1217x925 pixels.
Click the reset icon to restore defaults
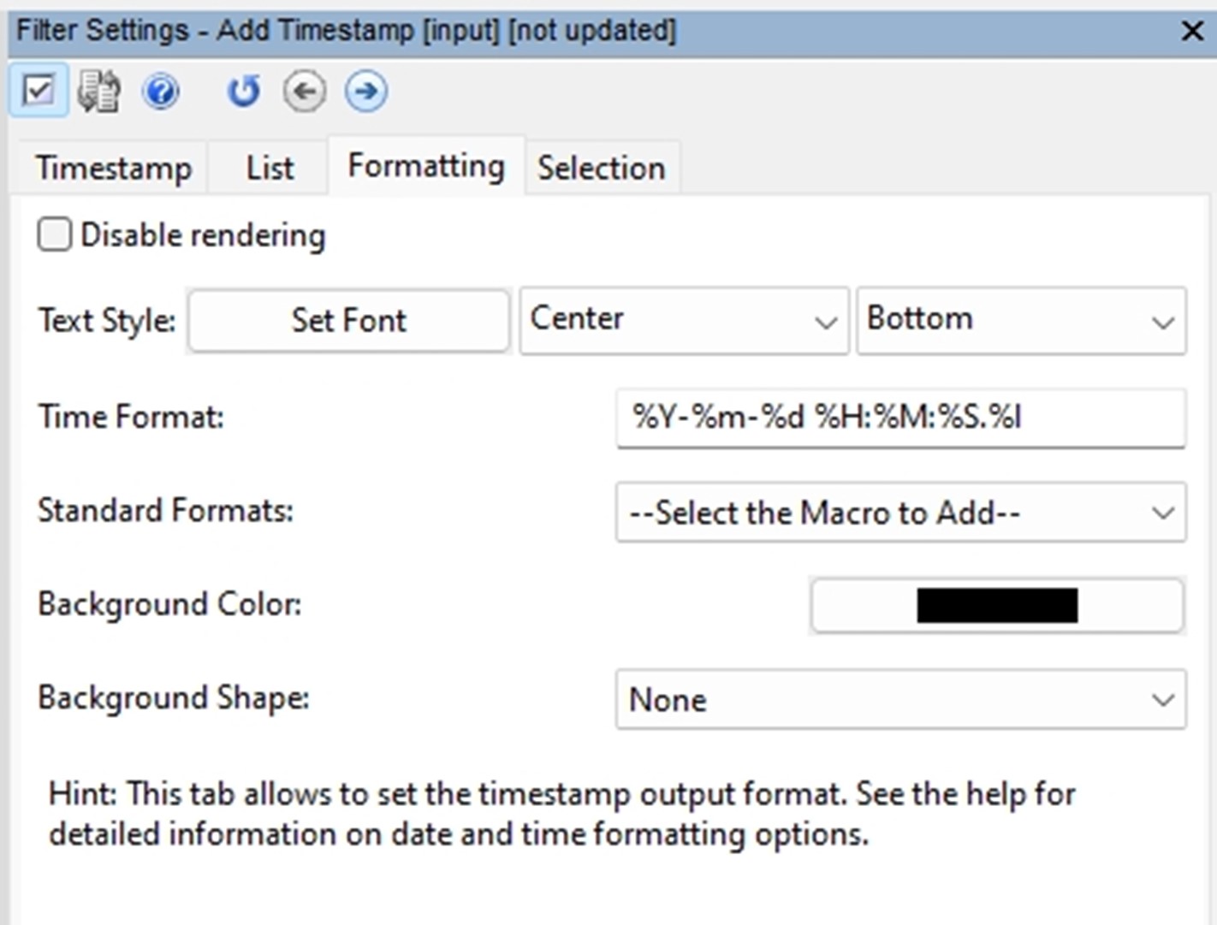click(242, 90)
